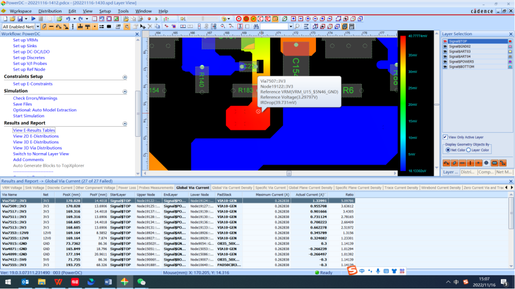The width and height of the screenshot is (515, 289).
Task: Collapse Simulation section
Action: 125,91
